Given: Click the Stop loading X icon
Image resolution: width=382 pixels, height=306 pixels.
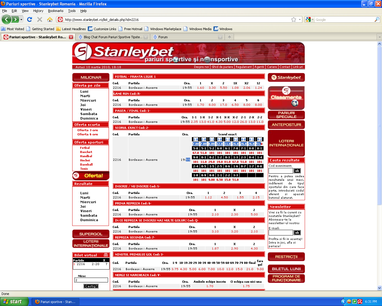Looking at the screenshot, I should pos(39,19).
